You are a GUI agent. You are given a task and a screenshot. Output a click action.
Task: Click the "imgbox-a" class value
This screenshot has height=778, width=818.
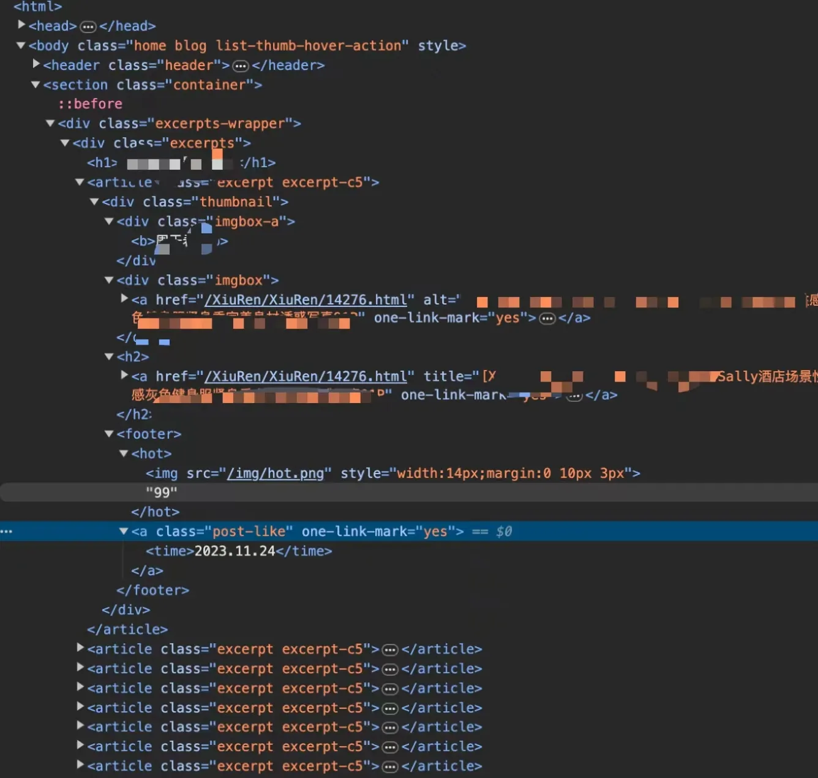click(247, 221)
